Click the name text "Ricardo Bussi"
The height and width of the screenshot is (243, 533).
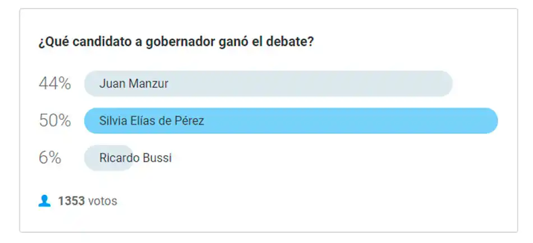click(135, 158)
